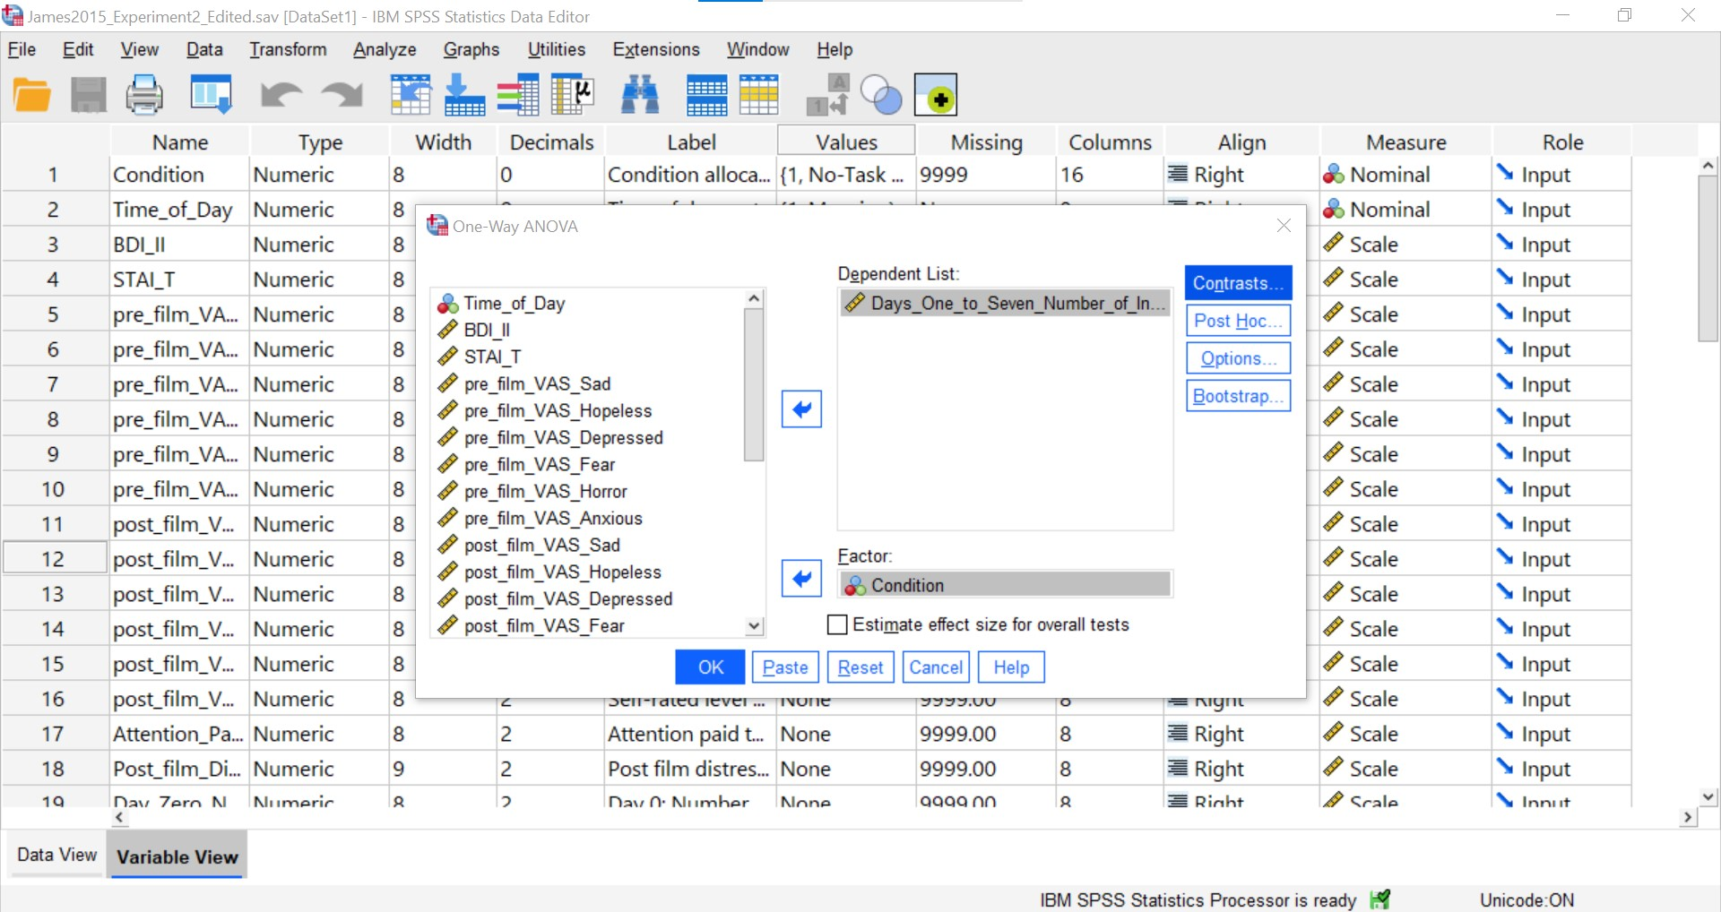Image resolution: width=1721 pixels, height=912 pixels.
Task: Select pre_film_VAS_Sad variable
Action: tap(536, 384)
